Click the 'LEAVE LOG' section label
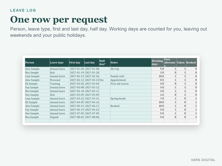222x166 pixels. (23, 10)
